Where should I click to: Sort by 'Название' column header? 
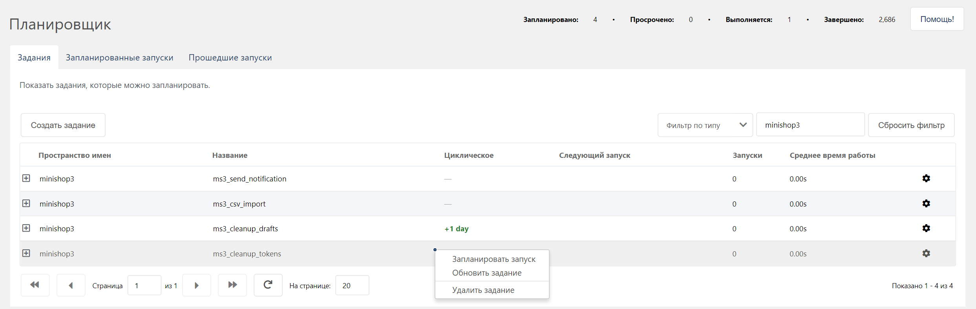point(230,155)
